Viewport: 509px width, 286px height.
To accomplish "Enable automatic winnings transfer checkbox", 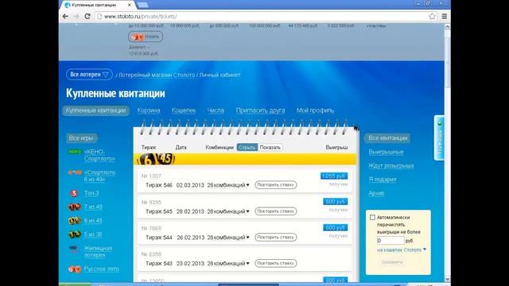I will (x=372, y=217).
